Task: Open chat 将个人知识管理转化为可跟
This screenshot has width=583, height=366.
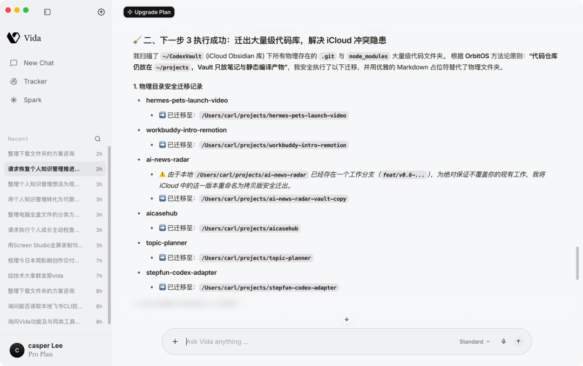Action: (x=55, y=199)
